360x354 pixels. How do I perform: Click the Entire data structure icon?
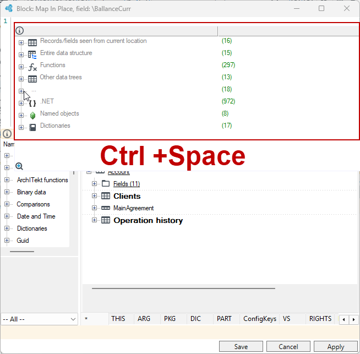point(32,55)
